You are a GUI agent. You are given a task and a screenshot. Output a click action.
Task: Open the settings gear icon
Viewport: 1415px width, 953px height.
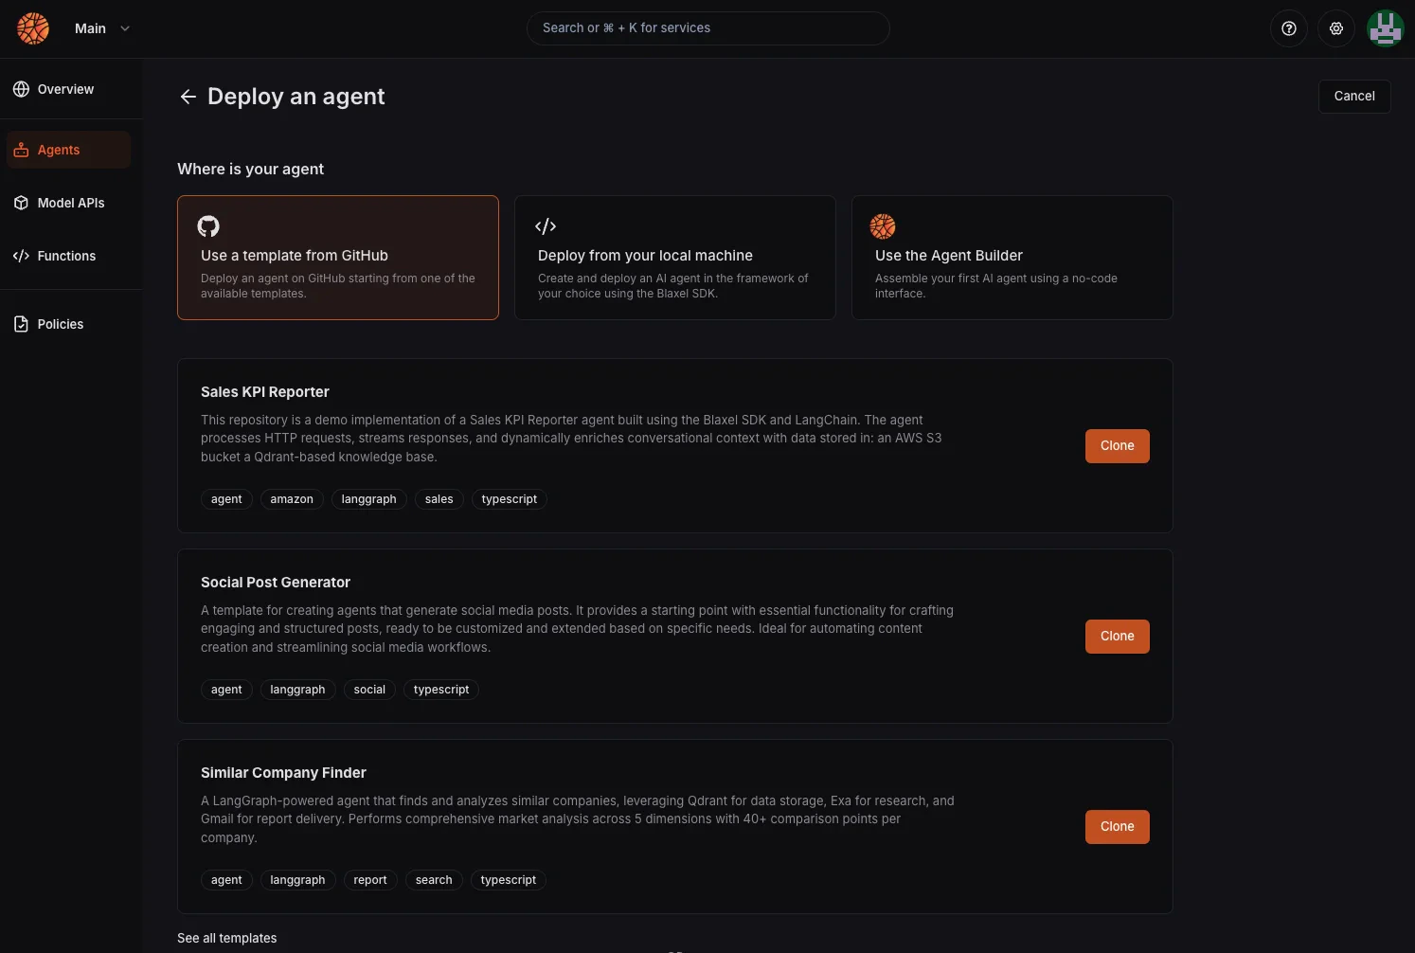[1336, 28]
